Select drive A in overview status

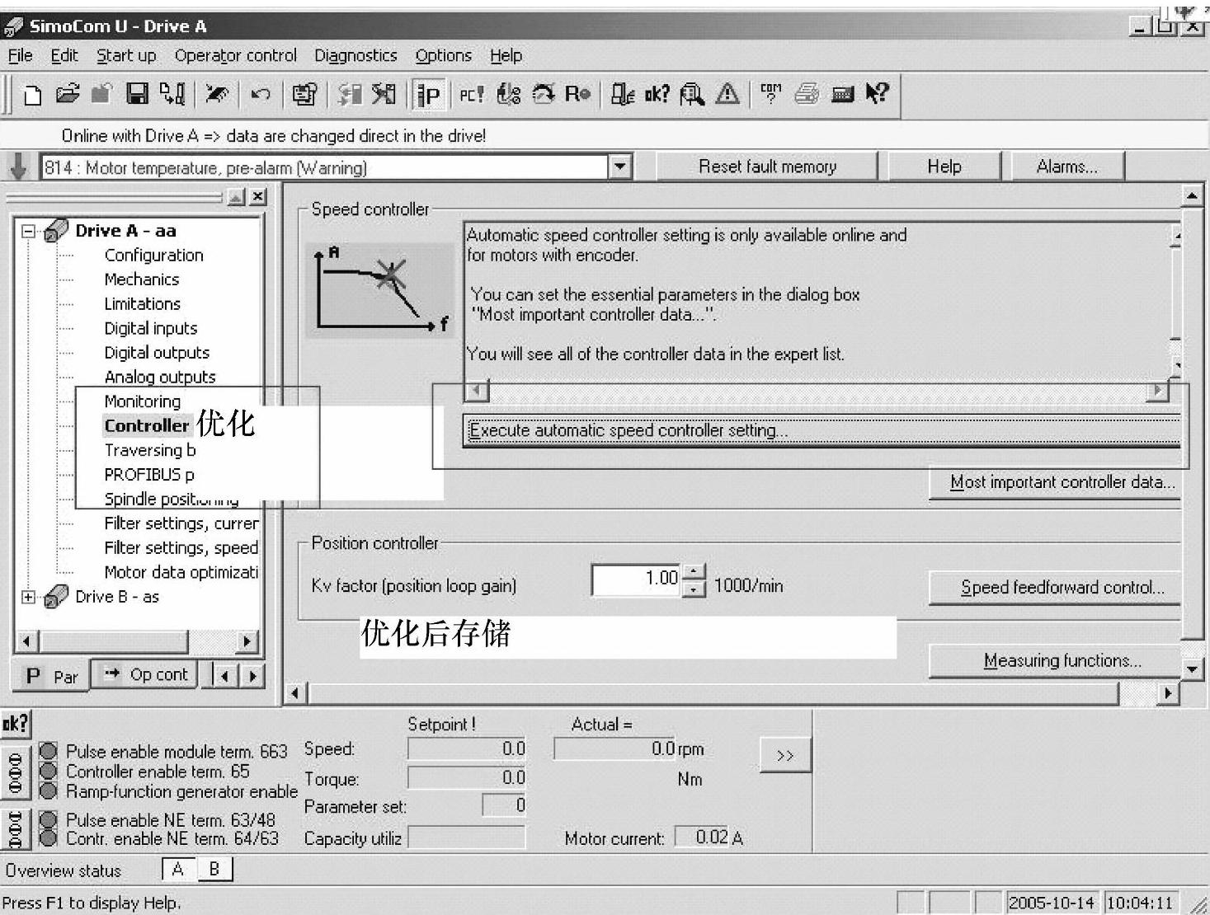click(x=177, y=869)
